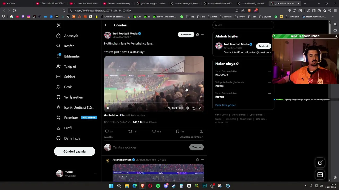Open account options next to Yuksel
The height and width of the screenshot is (190, 339).
[x=96, y=174]
